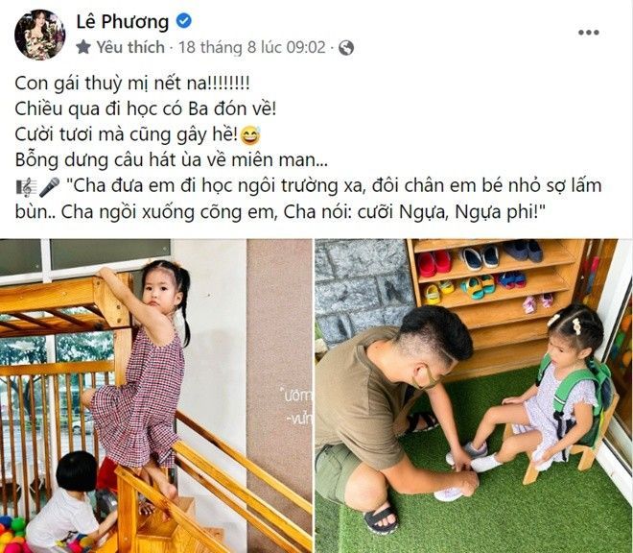633x553 pixels.
Task: Open the 18 tháng 8 lúc 09:02 timestamp
Action: click(x=251, y=47)
